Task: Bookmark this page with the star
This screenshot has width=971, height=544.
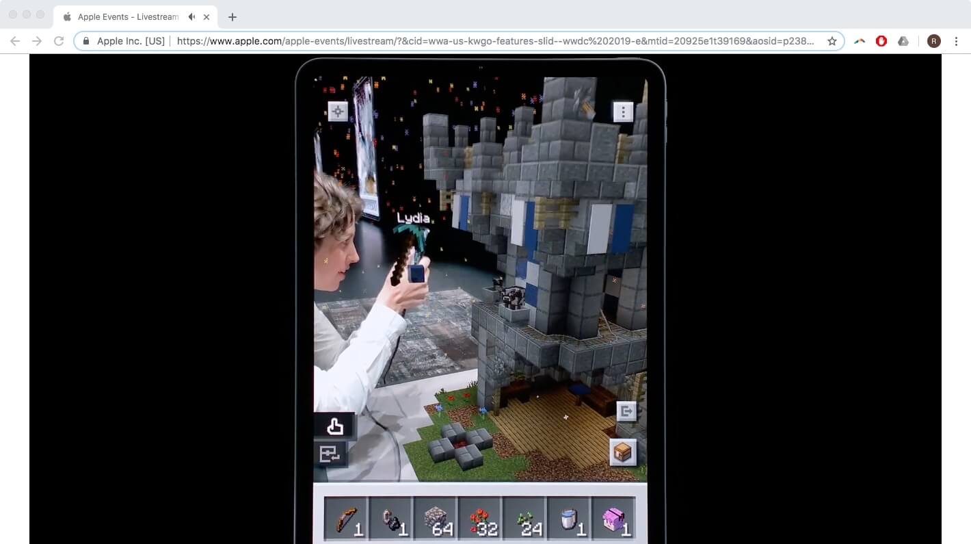Action: [832, 41]
